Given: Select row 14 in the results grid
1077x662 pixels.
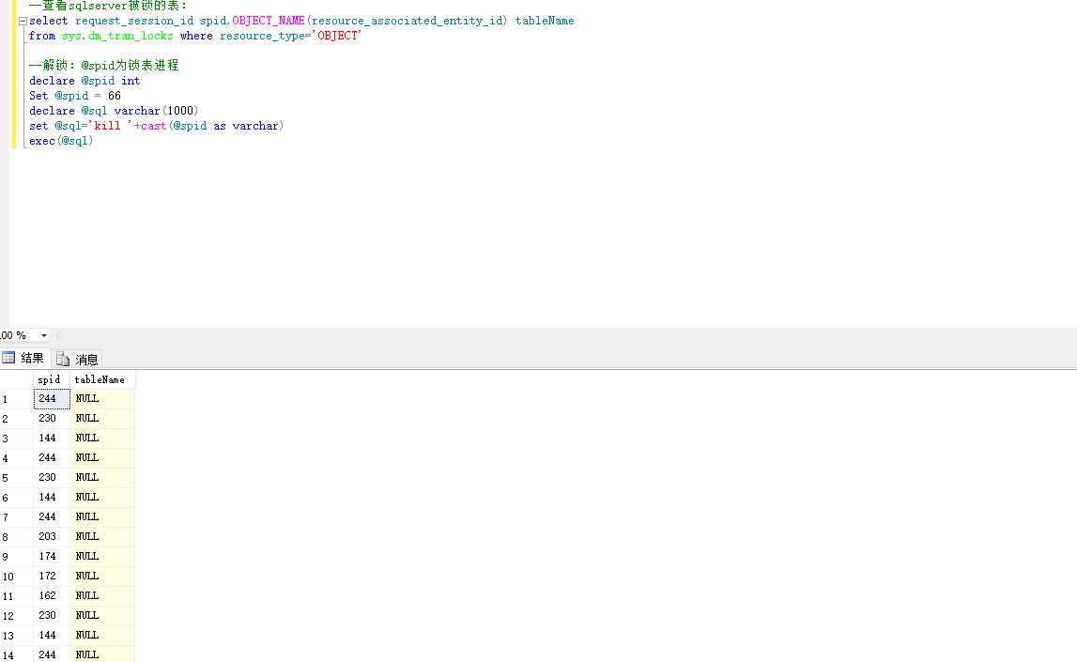Looking at the screenshot, I should (x=8, y=654).
